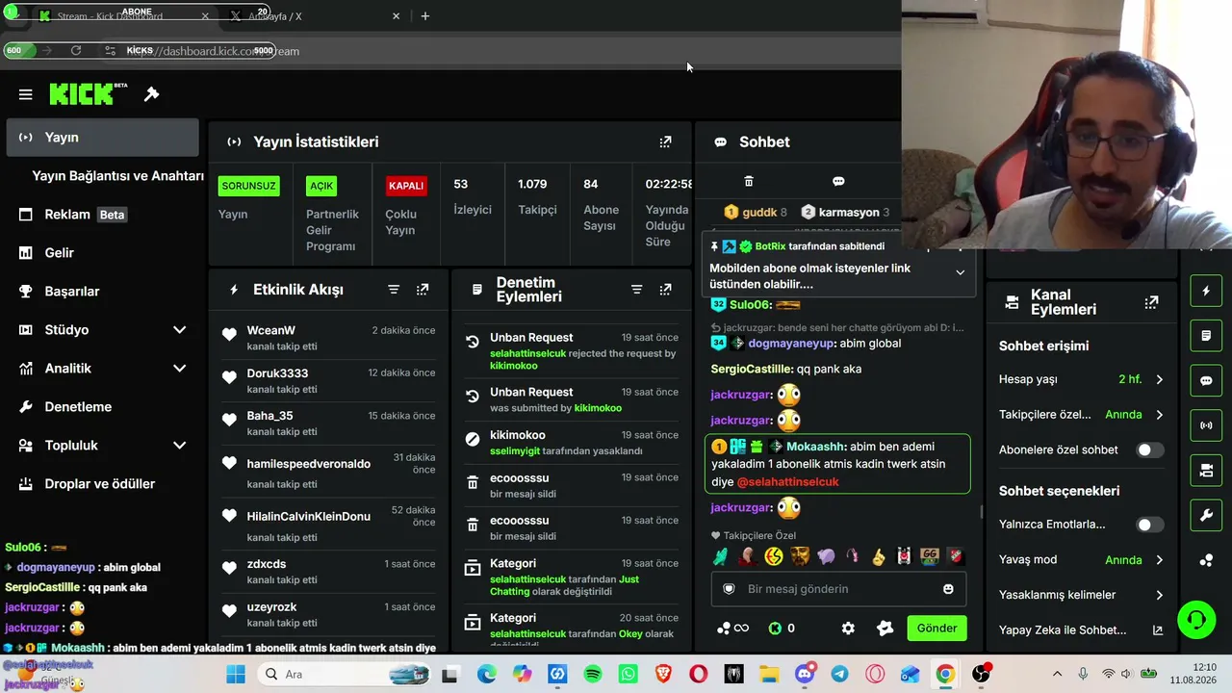Open Yapay Zeka ile Sohbet link
This screenshot has width=1232, height=693.
pyautogui.click(x=1082, y=630)
